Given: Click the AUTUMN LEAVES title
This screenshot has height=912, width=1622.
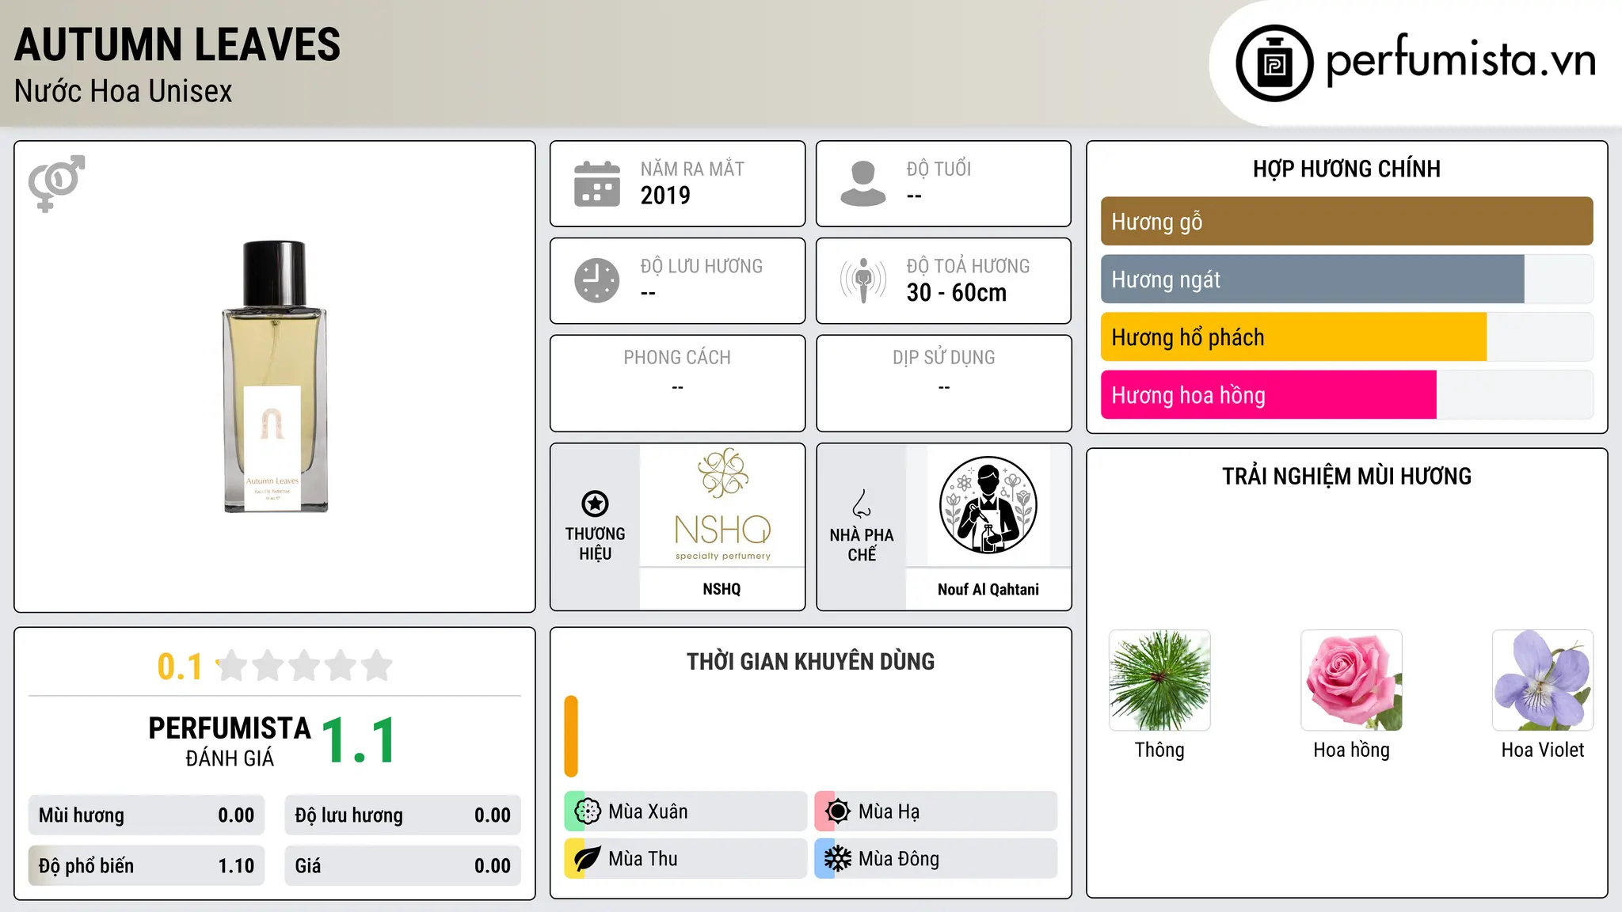Looking at the screenshot, I should [177, 45].
